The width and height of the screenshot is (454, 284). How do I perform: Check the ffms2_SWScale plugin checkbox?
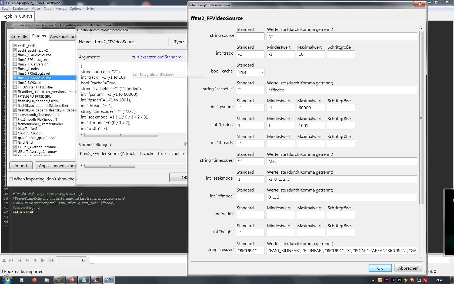point(15,82)
